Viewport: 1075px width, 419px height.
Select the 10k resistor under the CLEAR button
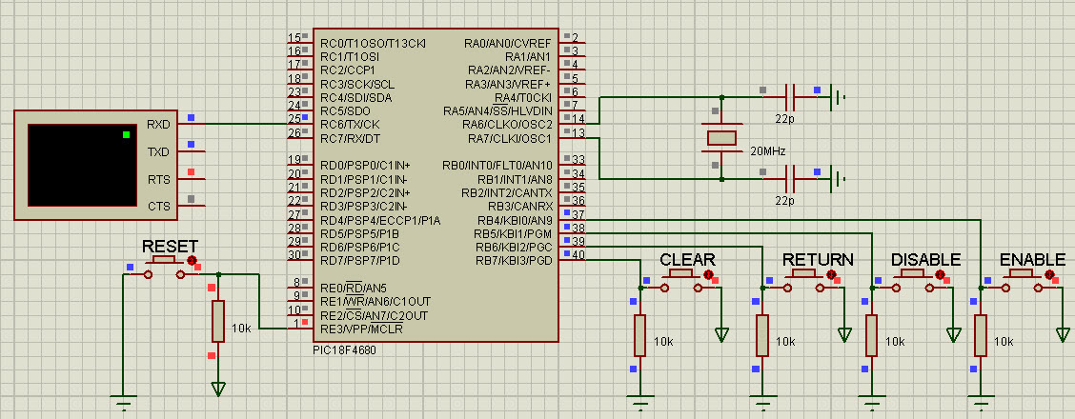point(640,335)
